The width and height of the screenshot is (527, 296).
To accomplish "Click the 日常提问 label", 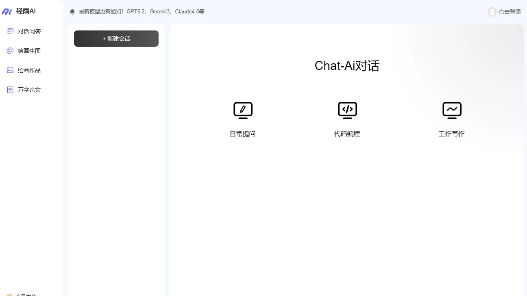I will point(243,134).
